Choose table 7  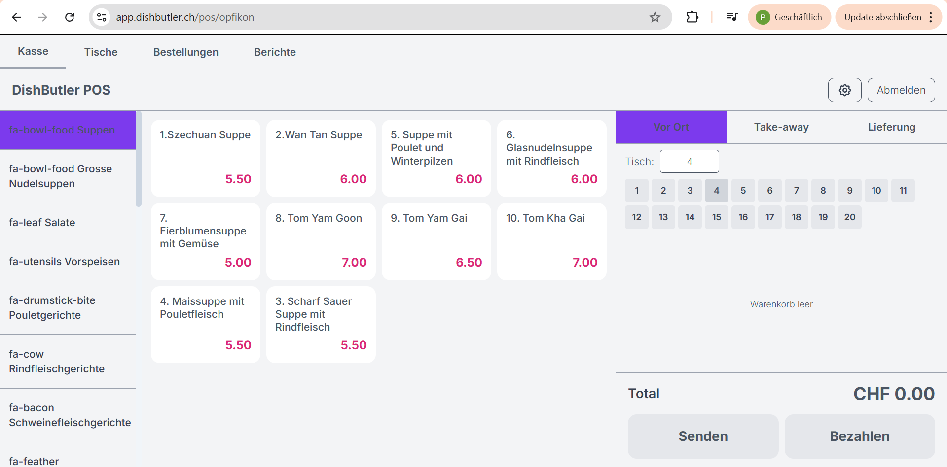[797, 191]
